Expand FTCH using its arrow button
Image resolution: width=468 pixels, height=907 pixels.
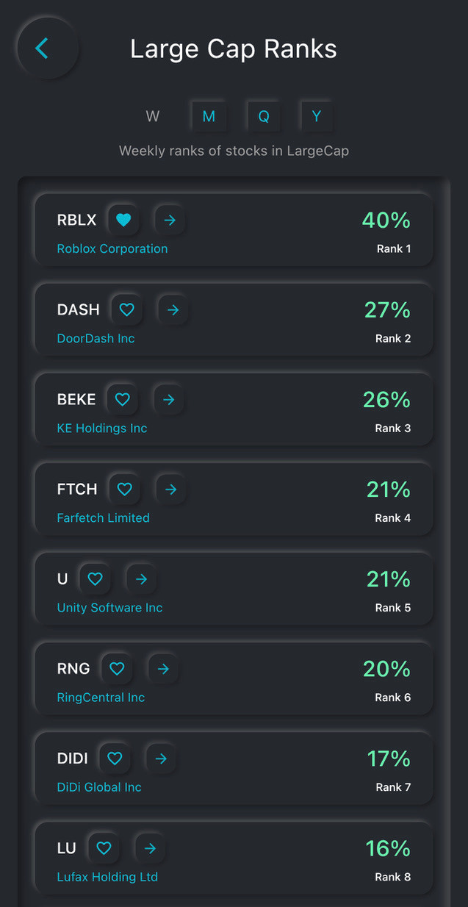coord(171,489)
